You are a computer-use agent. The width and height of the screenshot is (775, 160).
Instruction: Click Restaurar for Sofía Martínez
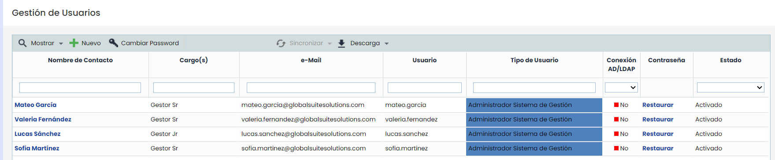click(658, 148)
